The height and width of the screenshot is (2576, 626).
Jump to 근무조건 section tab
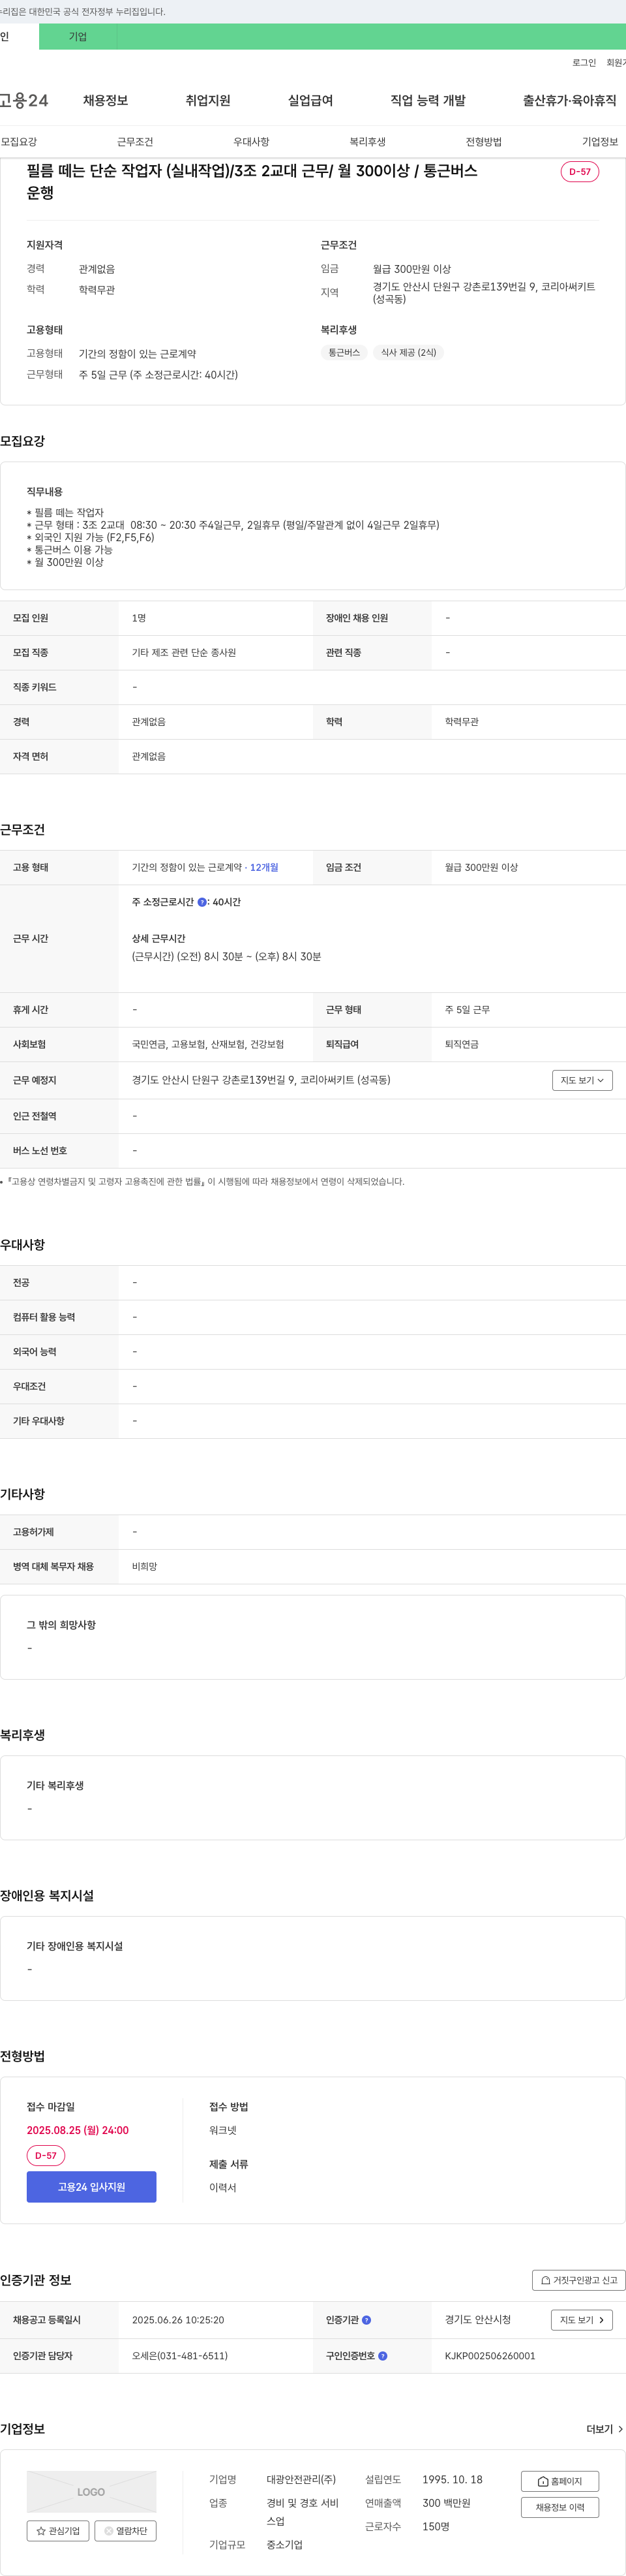pyautogui.click(x=135, y=142)
